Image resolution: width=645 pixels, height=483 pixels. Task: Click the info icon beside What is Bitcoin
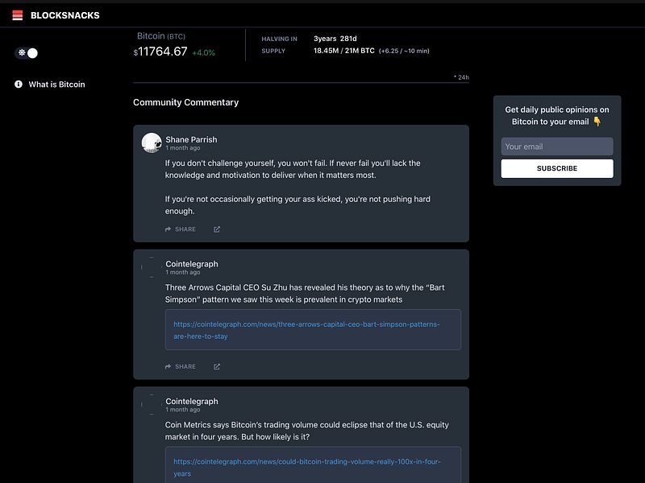19,85
